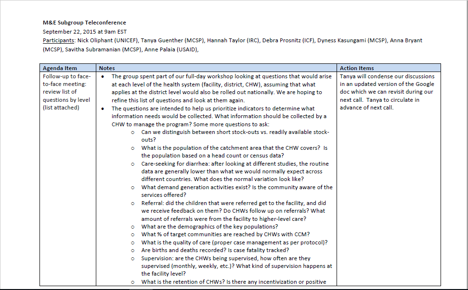This screenshot has width=468, height=290.
Task: Click the sub-bullet 'Supervision: are the CHWs being supervised'
Action: [x=237, y=266]
